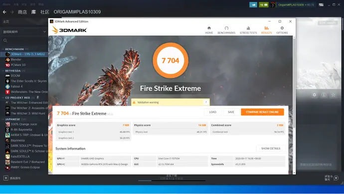Select Bayonetta in library list
This screenshot has width=344, height=194.
(24, 140)
